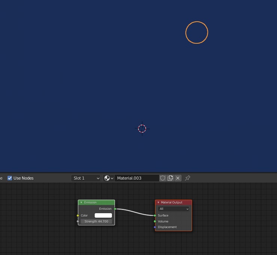Collapse the Emission node with its triangle
Viewport: 277px width, 255px height.
pos(81,202)
